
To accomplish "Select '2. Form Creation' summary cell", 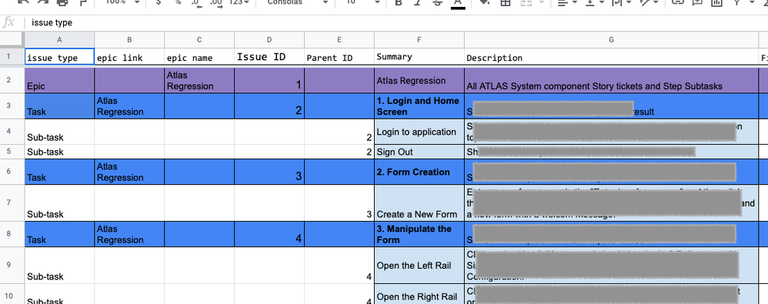I will (x=419, y=172).
